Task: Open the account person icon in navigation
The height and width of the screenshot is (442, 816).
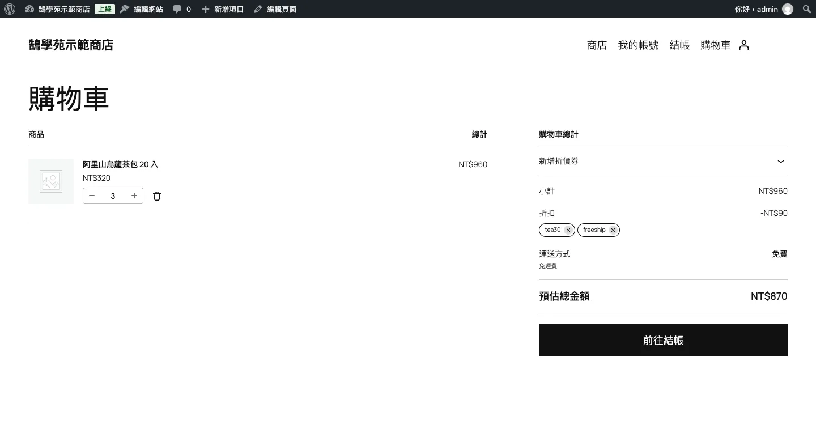Action: coord(744,45)
